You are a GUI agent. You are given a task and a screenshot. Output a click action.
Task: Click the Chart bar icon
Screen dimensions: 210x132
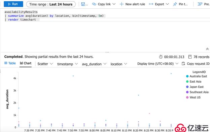coord(21,63)
